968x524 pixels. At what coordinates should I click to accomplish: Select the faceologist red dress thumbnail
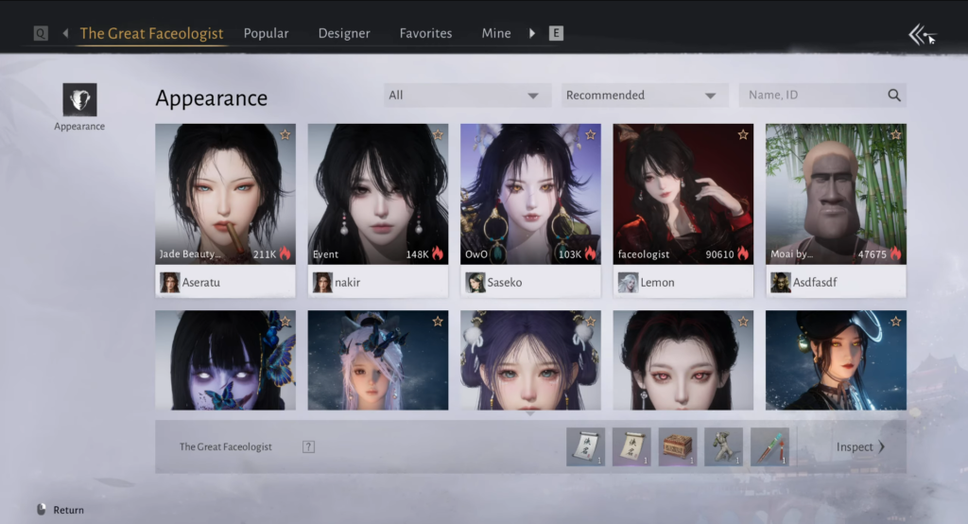click(683, 194)
